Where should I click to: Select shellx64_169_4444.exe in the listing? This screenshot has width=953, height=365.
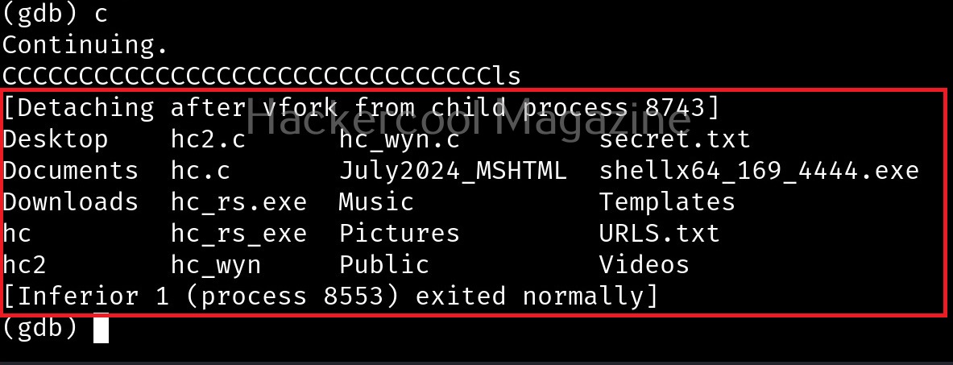[x=759, y=170]
